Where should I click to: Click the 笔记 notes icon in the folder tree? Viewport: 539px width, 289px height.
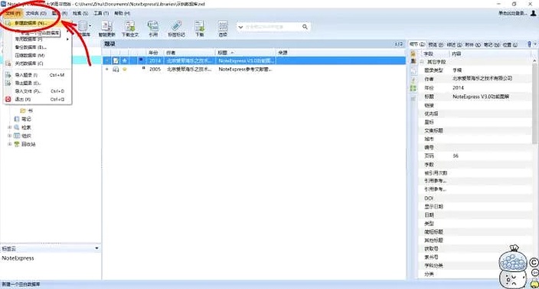17,119
